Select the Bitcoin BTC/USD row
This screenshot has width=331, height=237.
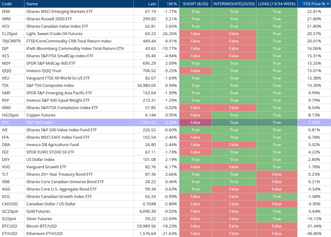coord(165,226)
